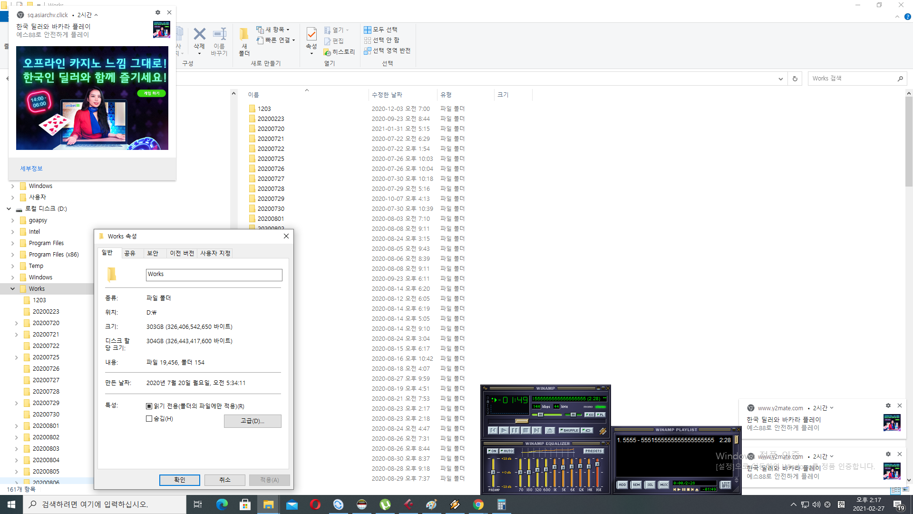The width and height of the screenshot is (913, 514).
Task: Click the 고급(D)... advanced button
Action: [253, 421]
